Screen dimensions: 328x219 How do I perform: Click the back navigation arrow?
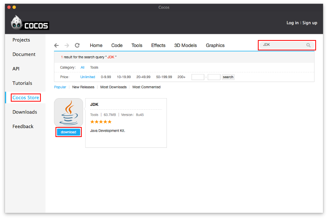point(56,45)
